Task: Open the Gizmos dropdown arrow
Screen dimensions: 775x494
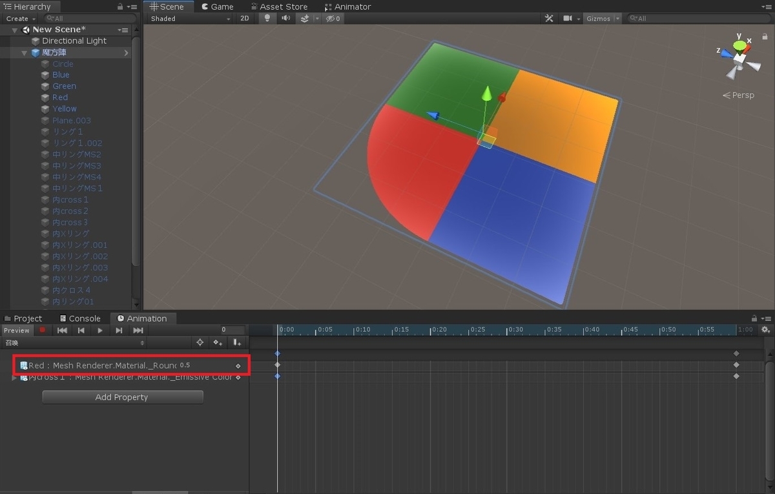Action: pos(617,19)
